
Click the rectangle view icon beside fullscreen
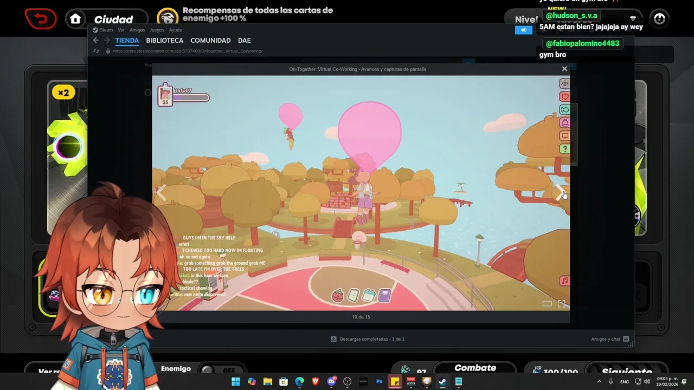click(x=547, y=304)
